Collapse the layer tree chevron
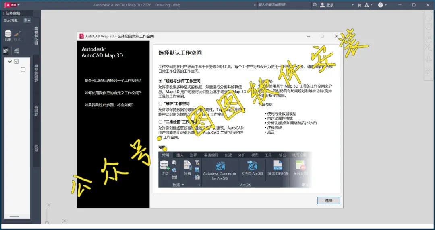The height and width of the screenshot is (230, 435). (x=10, y=61)
